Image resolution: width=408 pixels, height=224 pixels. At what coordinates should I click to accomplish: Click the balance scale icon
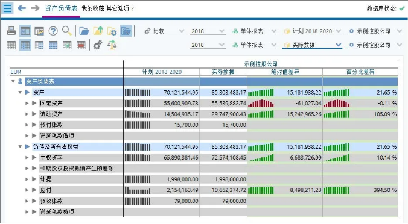pos(112,45)
